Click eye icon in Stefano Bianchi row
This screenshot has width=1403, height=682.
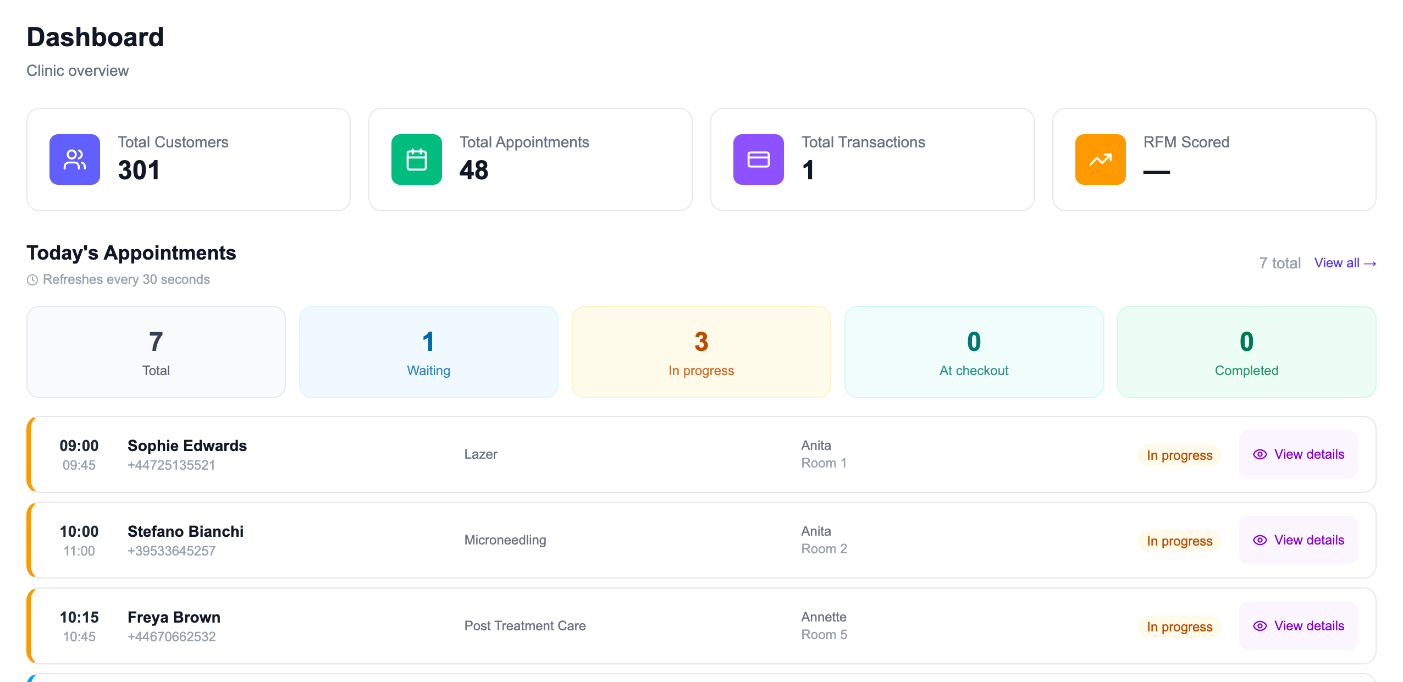(1260, 540)
